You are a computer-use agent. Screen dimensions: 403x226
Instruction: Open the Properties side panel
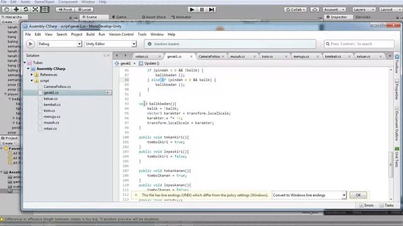pos(397,90)
